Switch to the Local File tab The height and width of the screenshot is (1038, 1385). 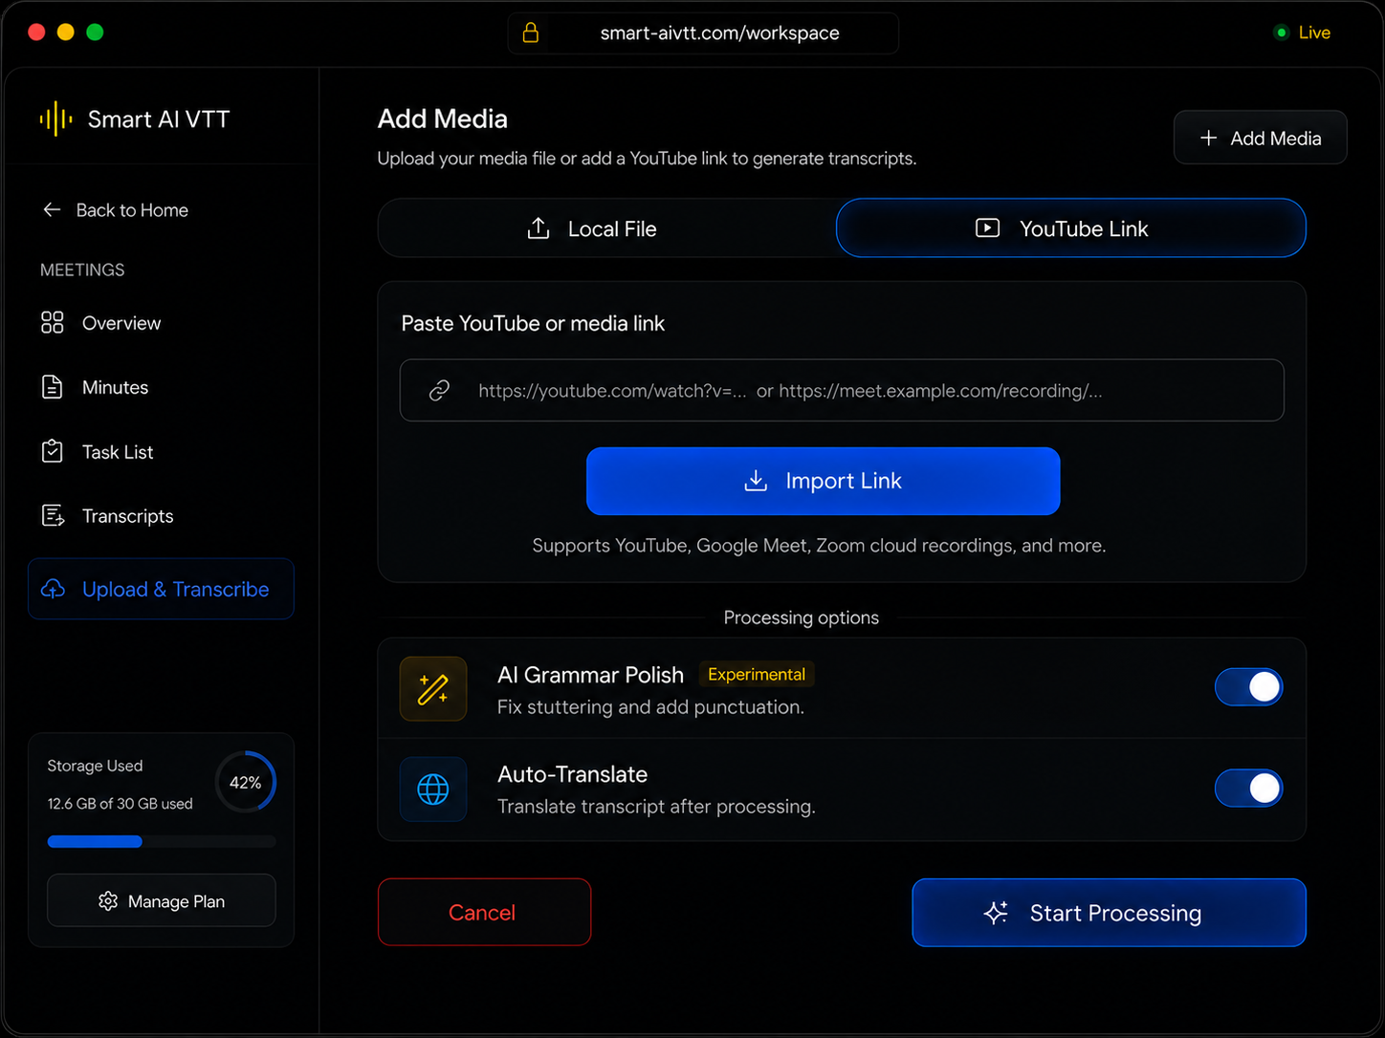click(x=607, y=228)
